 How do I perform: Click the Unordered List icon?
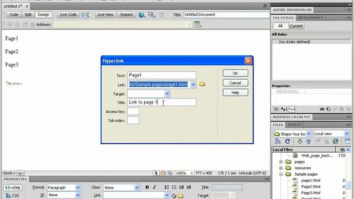(167, 187)
